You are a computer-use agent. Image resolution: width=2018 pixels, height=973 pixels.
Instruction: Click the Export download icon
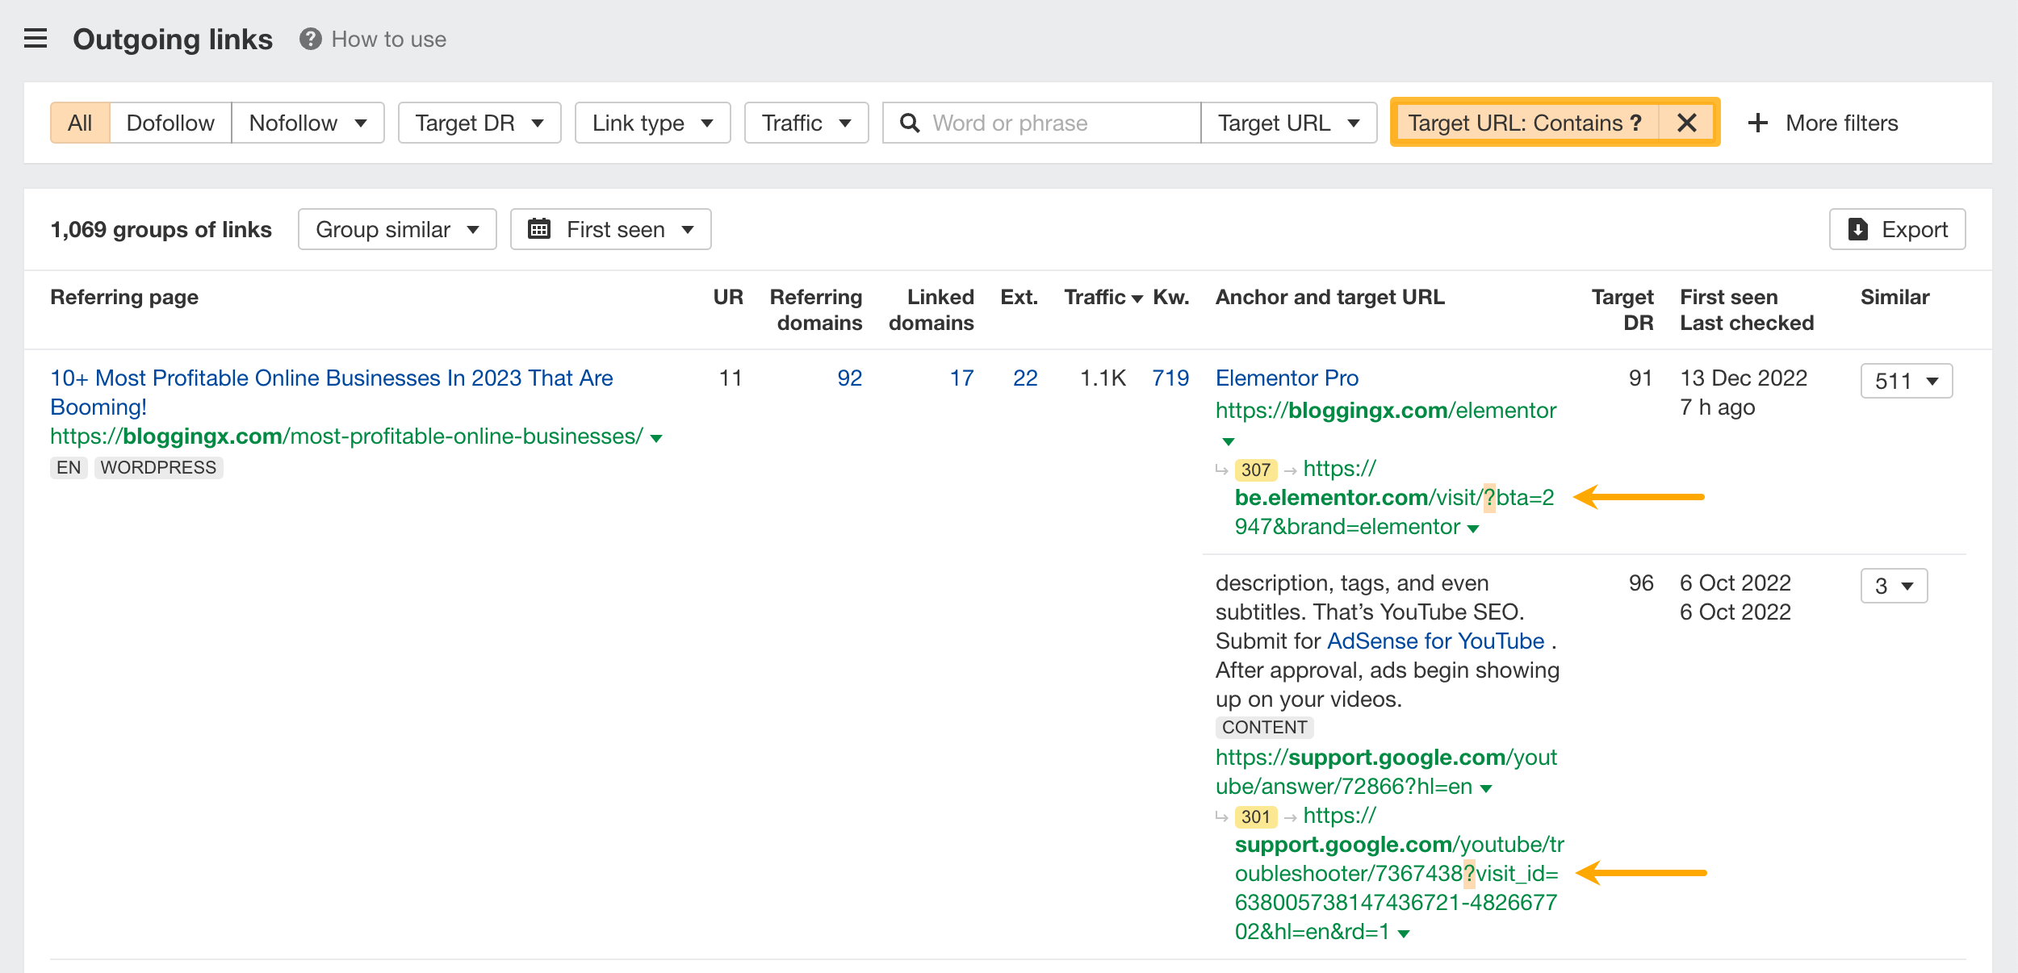[1858, 230]
